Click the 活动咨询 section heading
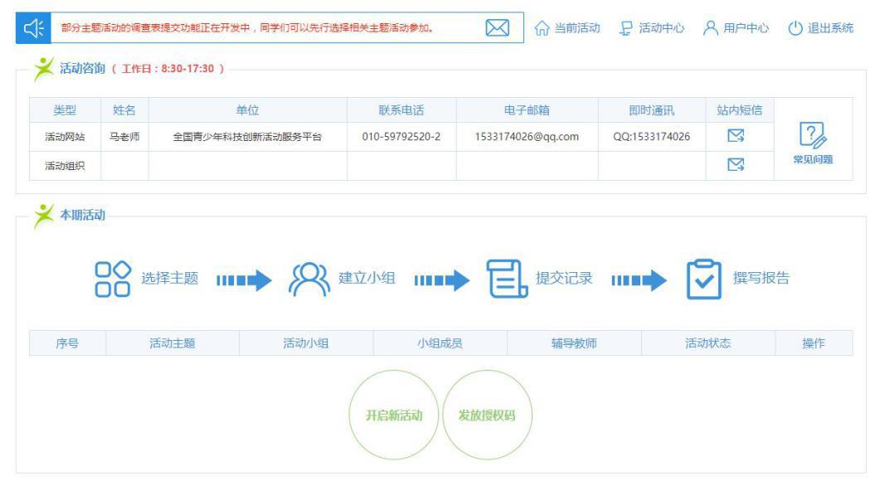Screen dimensions: 885x486 coord(82,68)
